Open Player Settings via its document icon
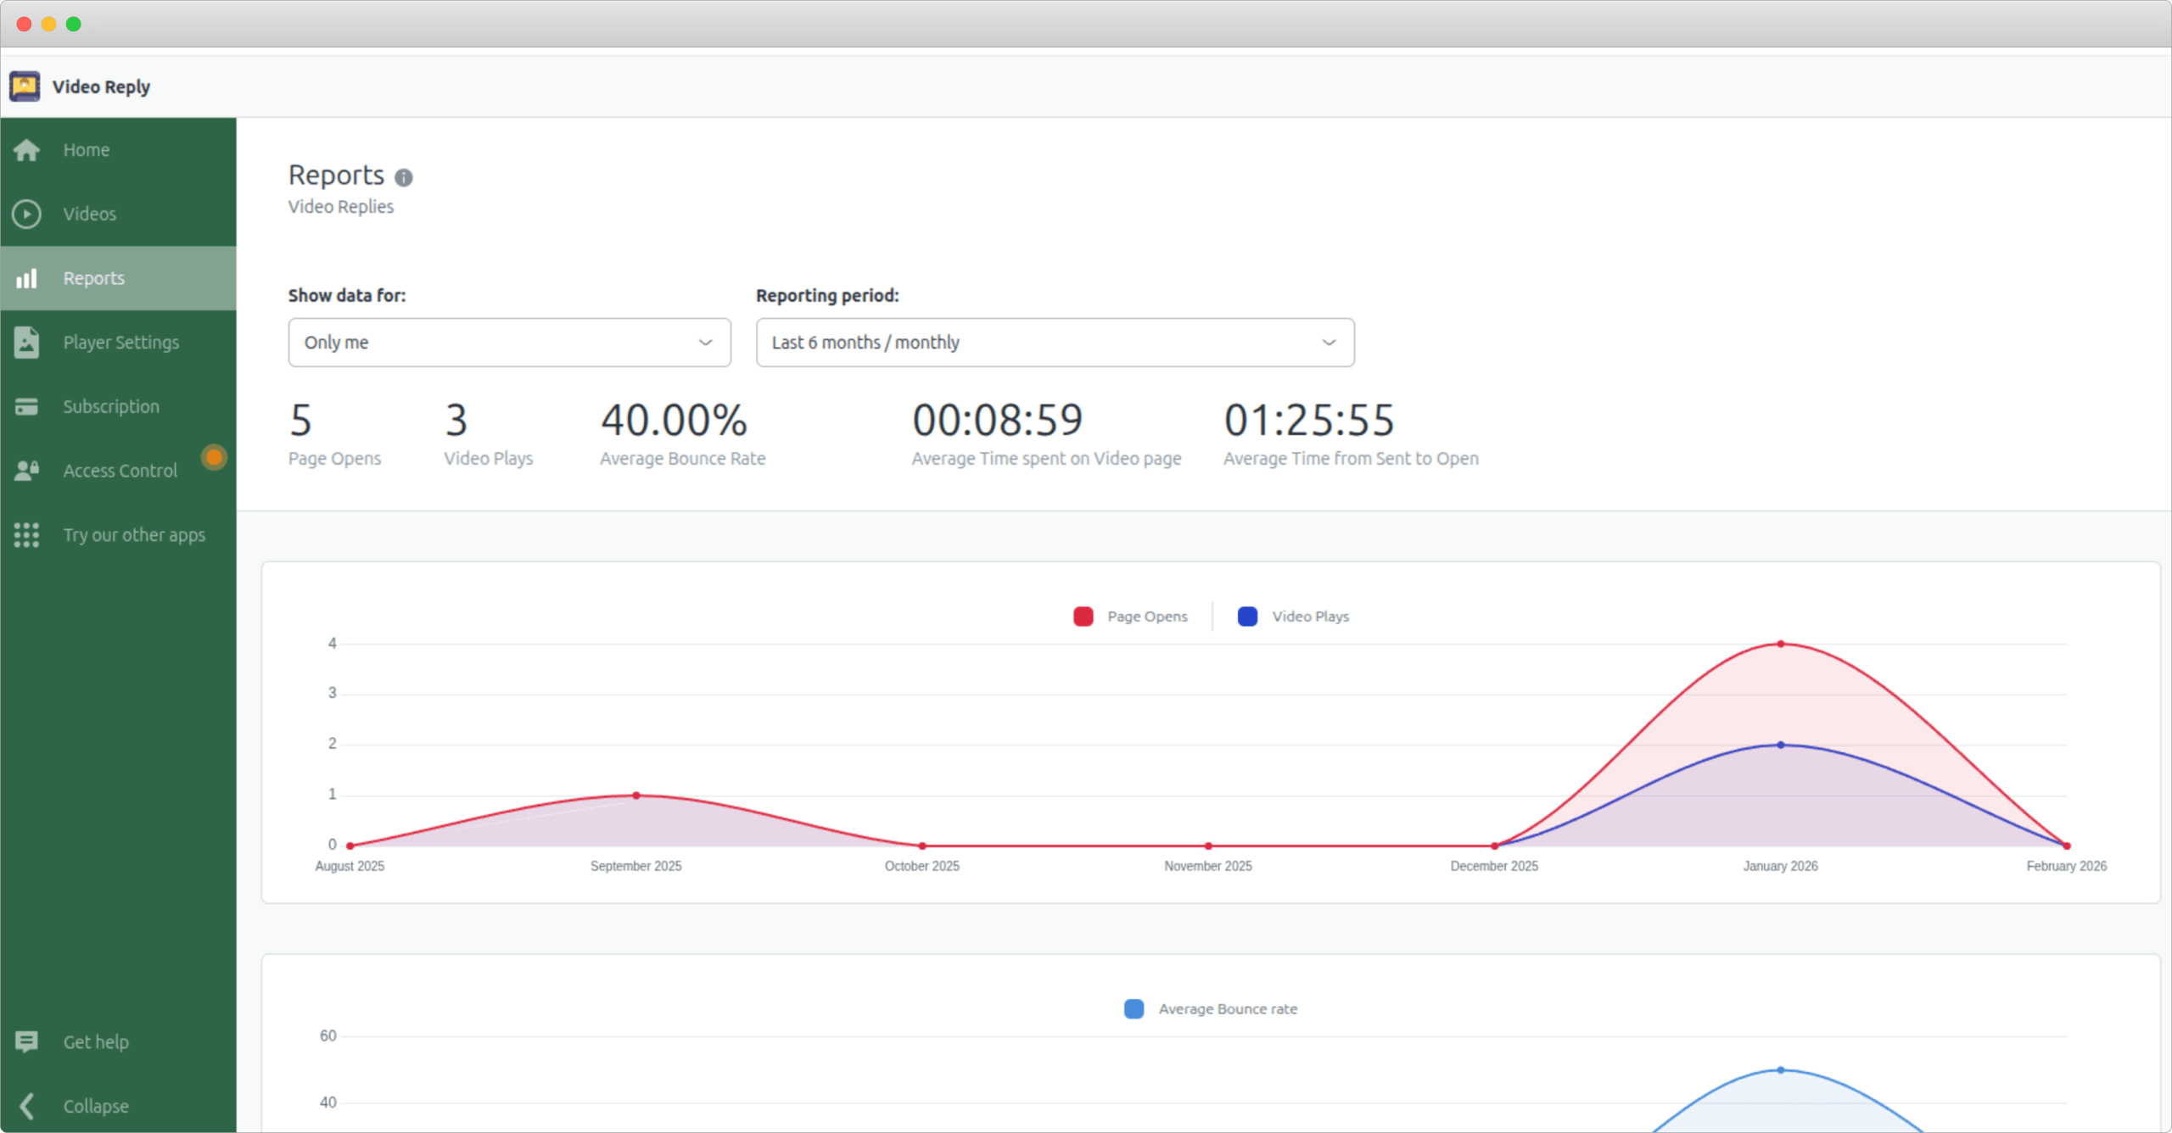The width and height of the screenshot is (2172, 1133). point(26,342)
